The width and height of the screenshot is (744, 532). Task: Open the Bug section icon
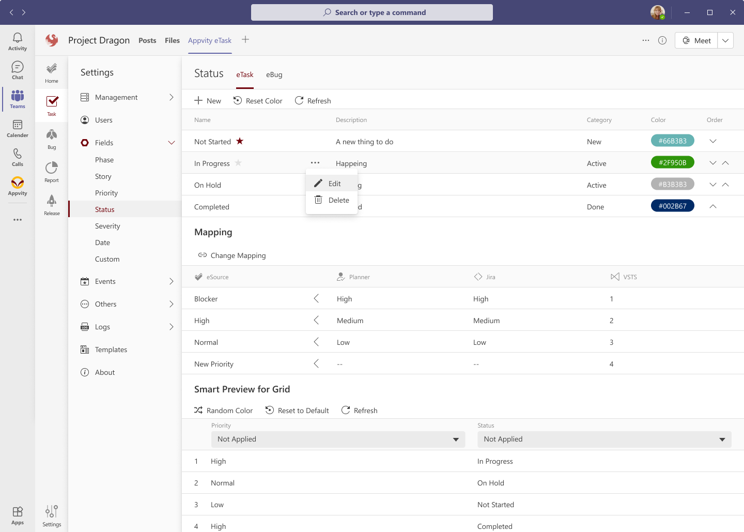(51, 135)
